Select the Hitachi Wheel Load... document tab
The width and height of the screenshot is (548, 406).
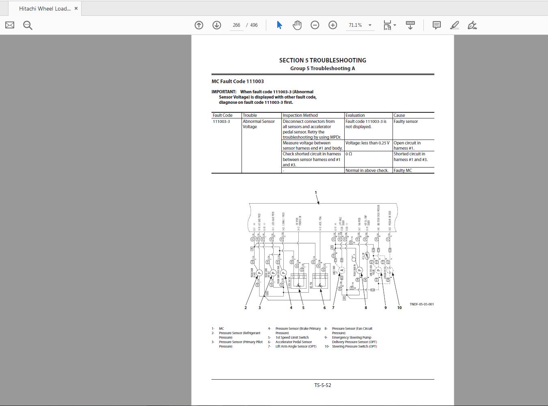click(x=45, y=9)
